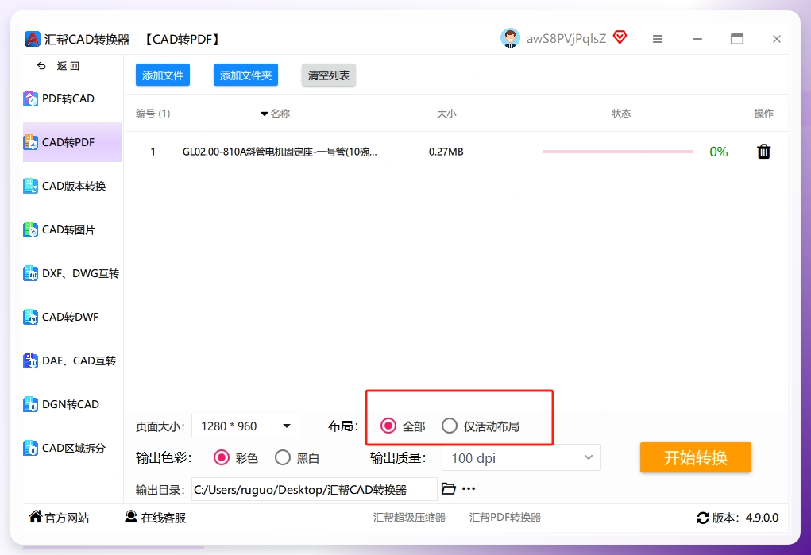The width and height of the screenshot is (811, 555).
Task: Click the back arrow icon
Action: [41, 66]
